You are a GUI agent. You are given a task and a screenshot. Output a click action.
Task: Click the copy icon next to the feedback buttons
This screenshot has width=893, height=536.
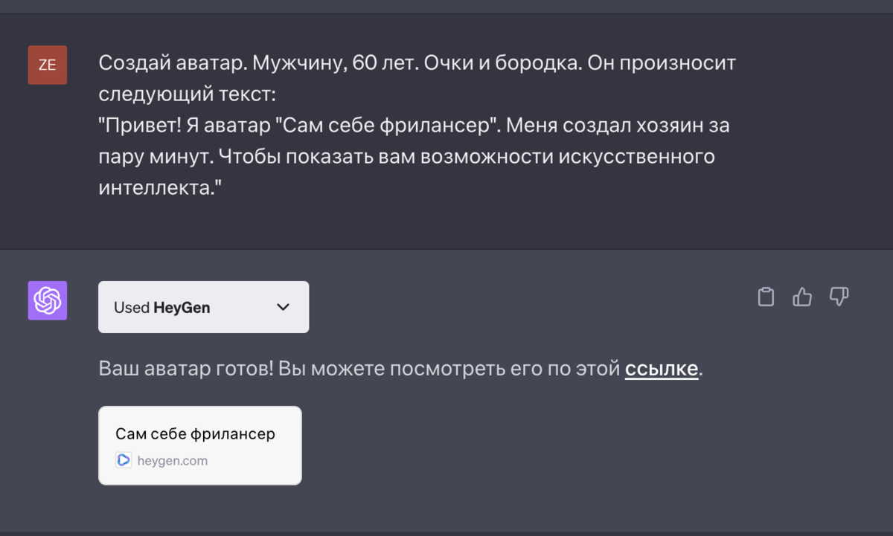[766, 297]
